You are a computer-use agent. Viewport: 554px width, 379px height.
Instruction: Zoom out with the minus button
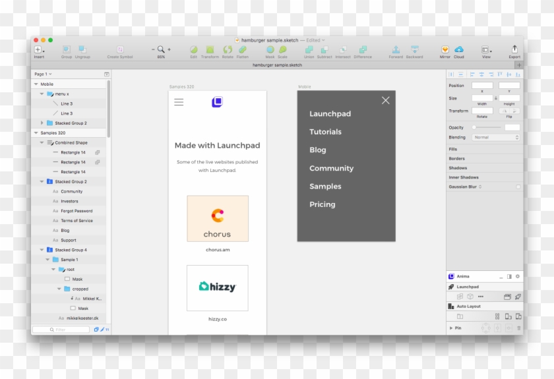point(153,49)
